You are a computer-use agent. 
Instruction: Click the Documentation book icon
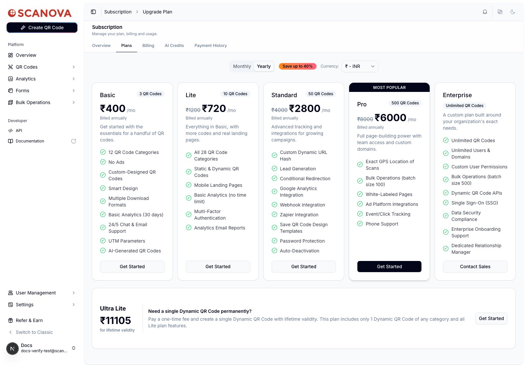(x=11, y=141)
